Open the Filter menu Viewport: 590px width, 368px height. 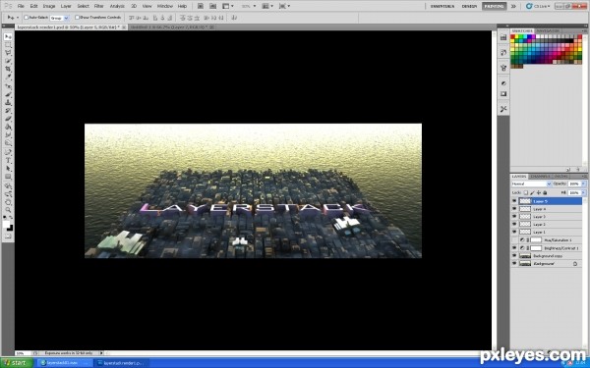tap(98, 6)
